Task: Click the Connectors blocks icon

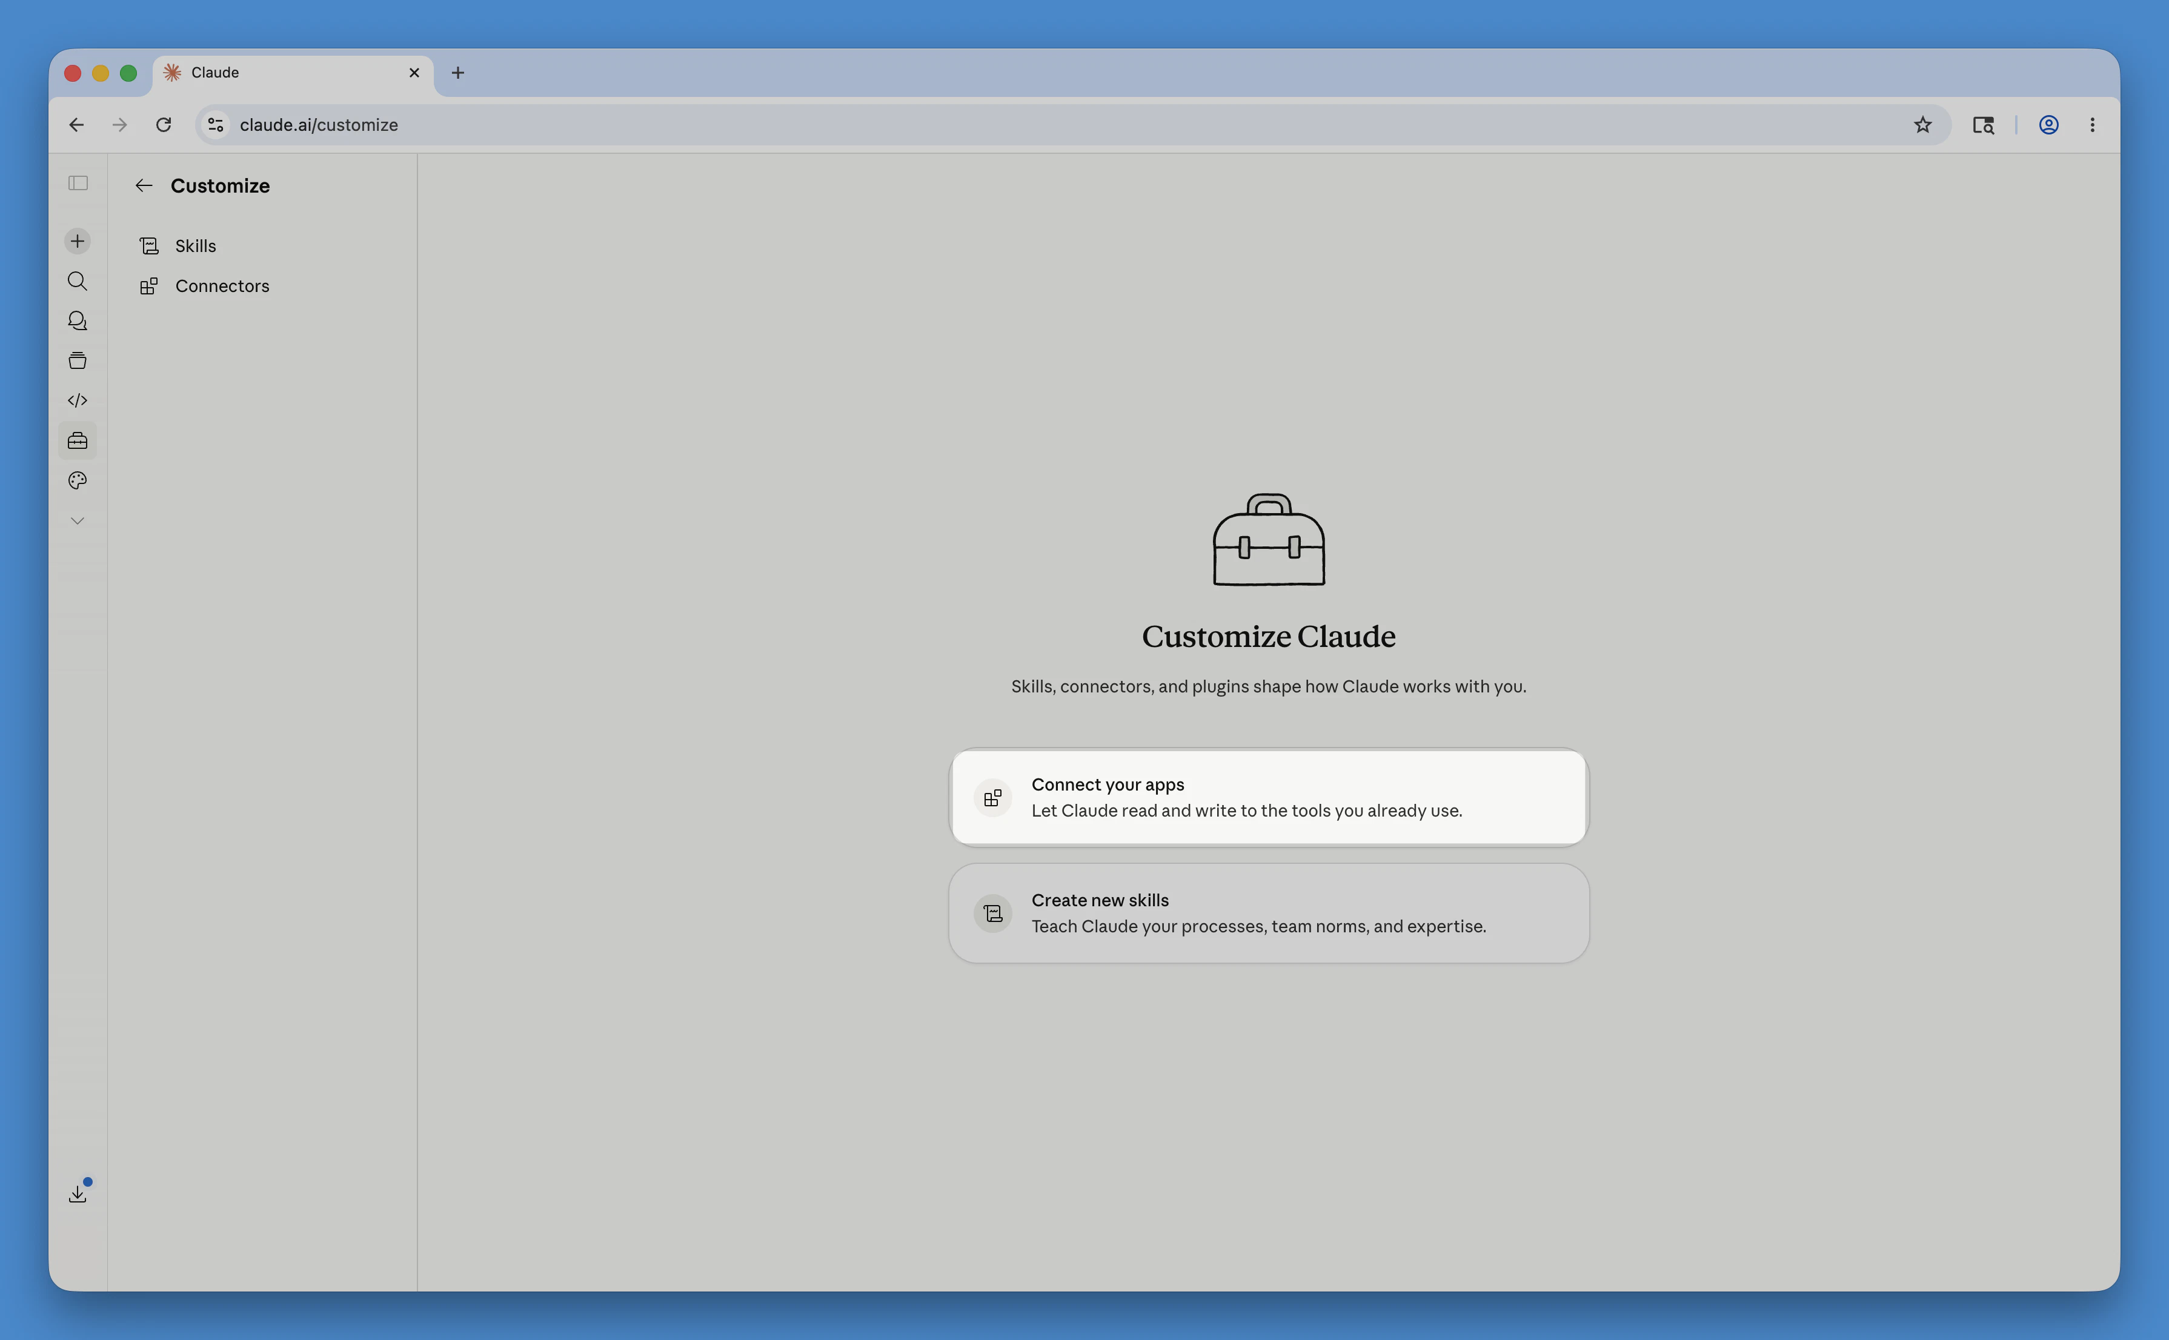Action: tap(149, 285)
